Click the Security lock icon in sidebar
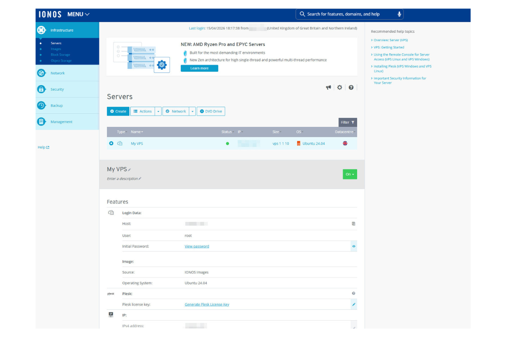506x337 pixels. (x=41, y=89)
